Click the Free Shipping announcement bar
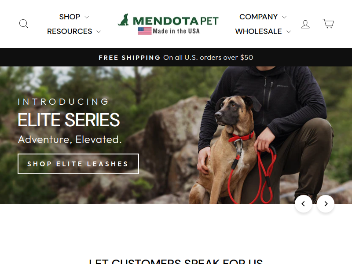The image size is (352, 264). [x=176, y=57]
